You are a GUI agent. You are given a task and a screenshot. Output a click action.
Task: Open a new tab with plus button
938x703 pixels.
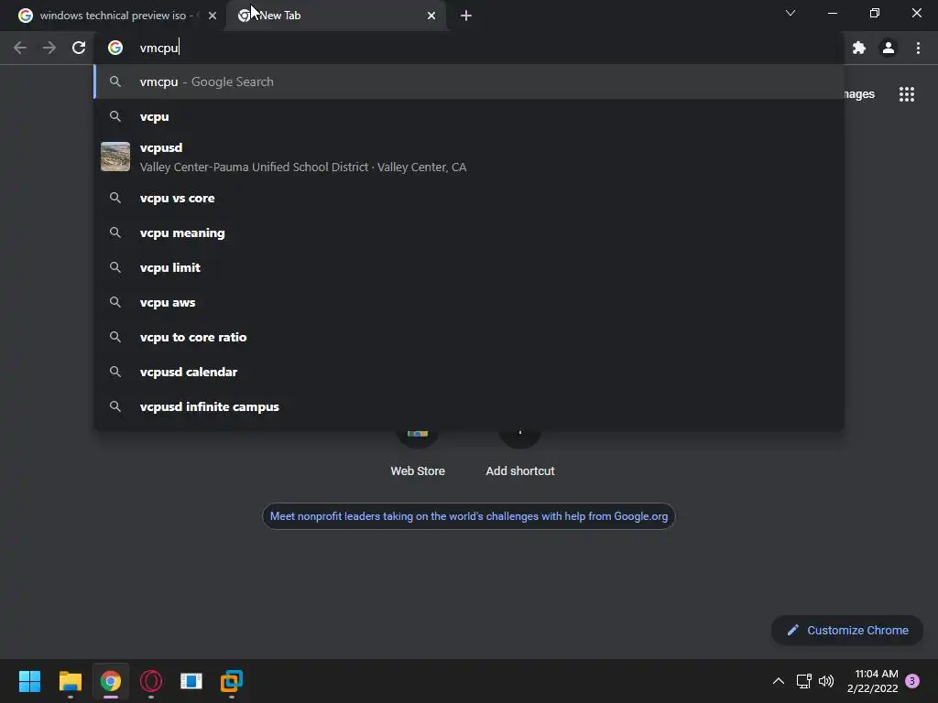pos(466,16)
